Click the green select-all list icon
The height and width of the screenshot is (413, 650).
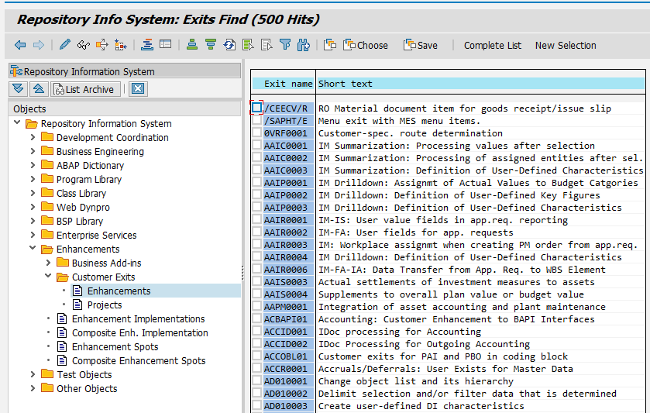point(248,45)
